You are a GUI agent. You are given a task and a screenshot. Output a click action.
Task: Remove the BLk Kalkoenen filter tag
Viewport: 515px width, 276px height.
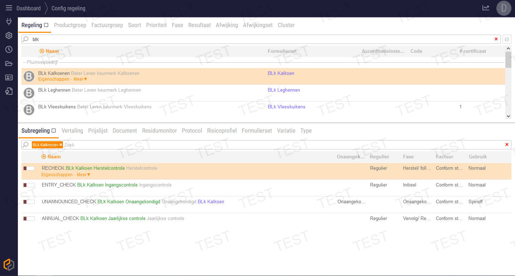(x=61, y=145)
